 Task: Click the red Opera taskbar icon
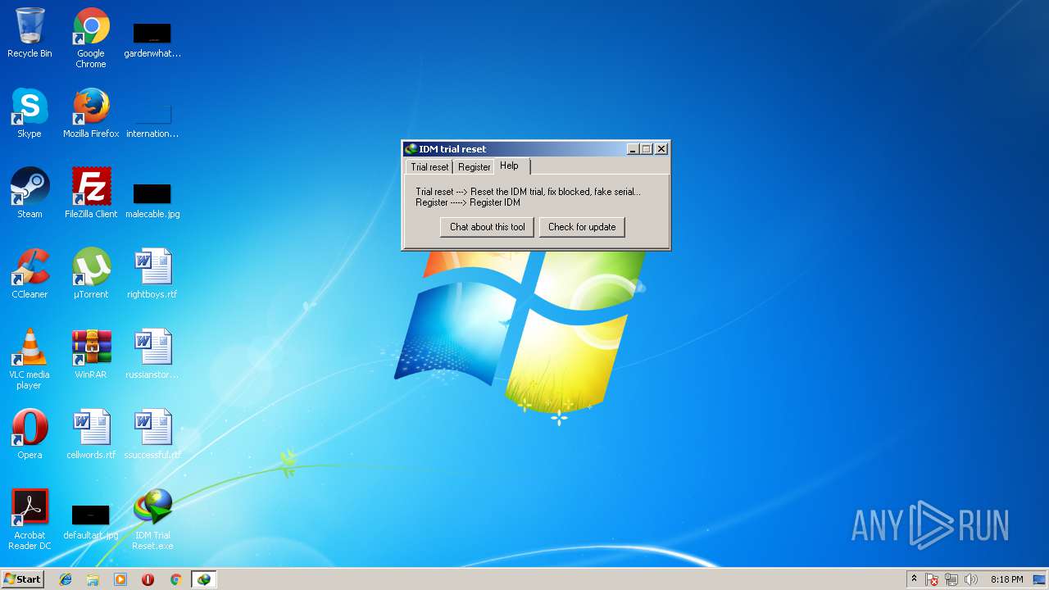[148, 579]
